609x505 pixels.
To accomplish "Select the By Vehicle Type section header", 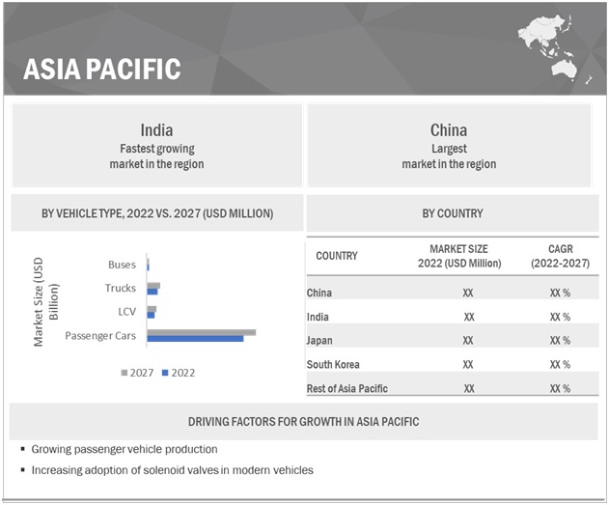I will (x=156, y=212).
